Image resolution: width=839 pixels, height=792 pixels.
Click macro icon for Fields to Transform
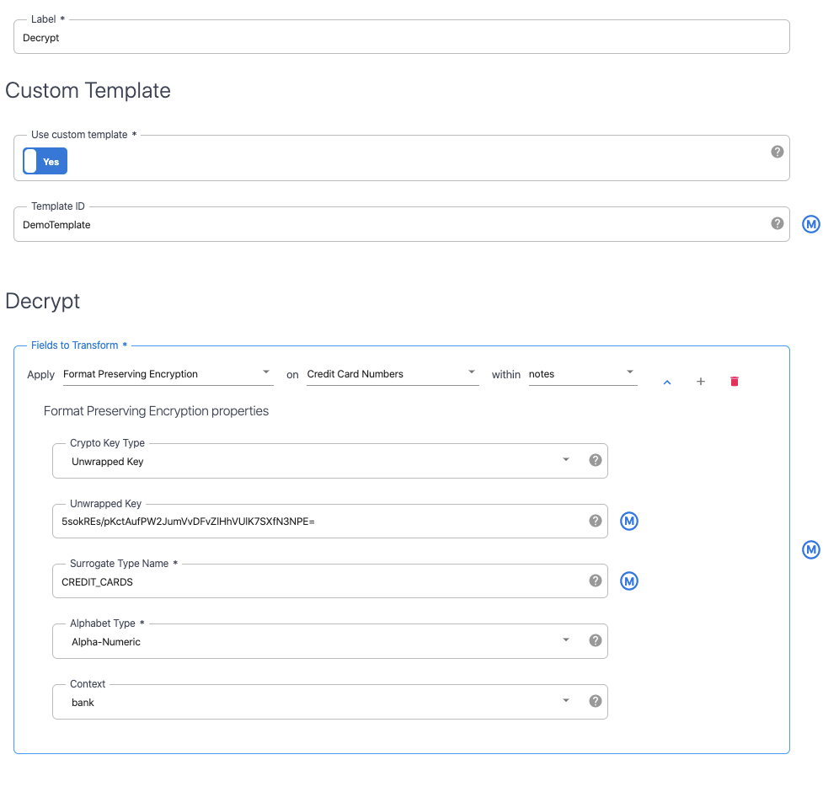pyautogui.click(x=810, y=549)
